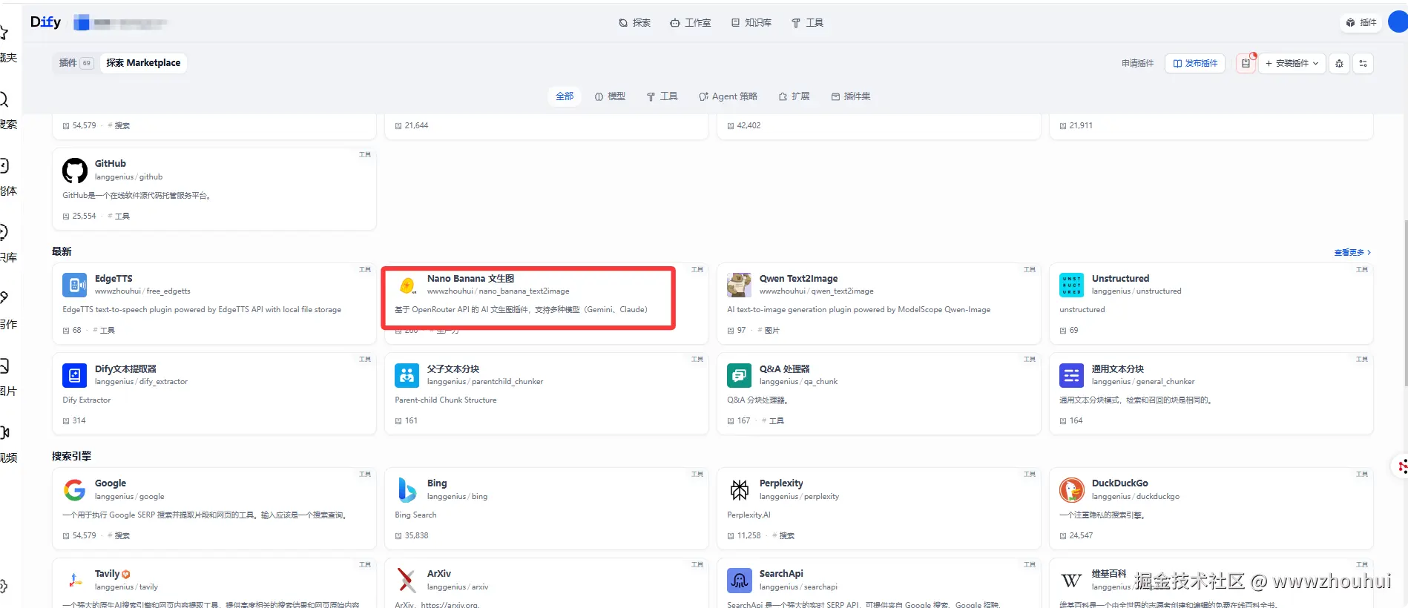The height and width of the screenshot is (608, 1408).
Task: Click the Qwen Text2Image plugin thumbnail
Action: pos(740,285)
